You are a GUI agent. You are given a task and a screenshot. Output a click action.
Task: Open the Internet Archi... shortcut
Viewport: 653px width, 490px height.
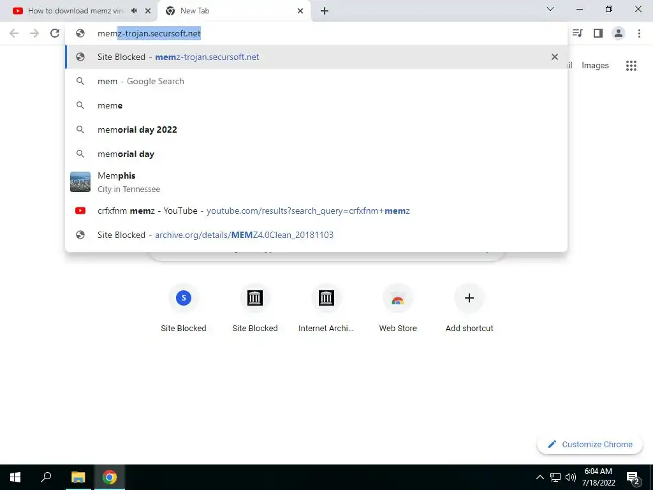point(326,308)
